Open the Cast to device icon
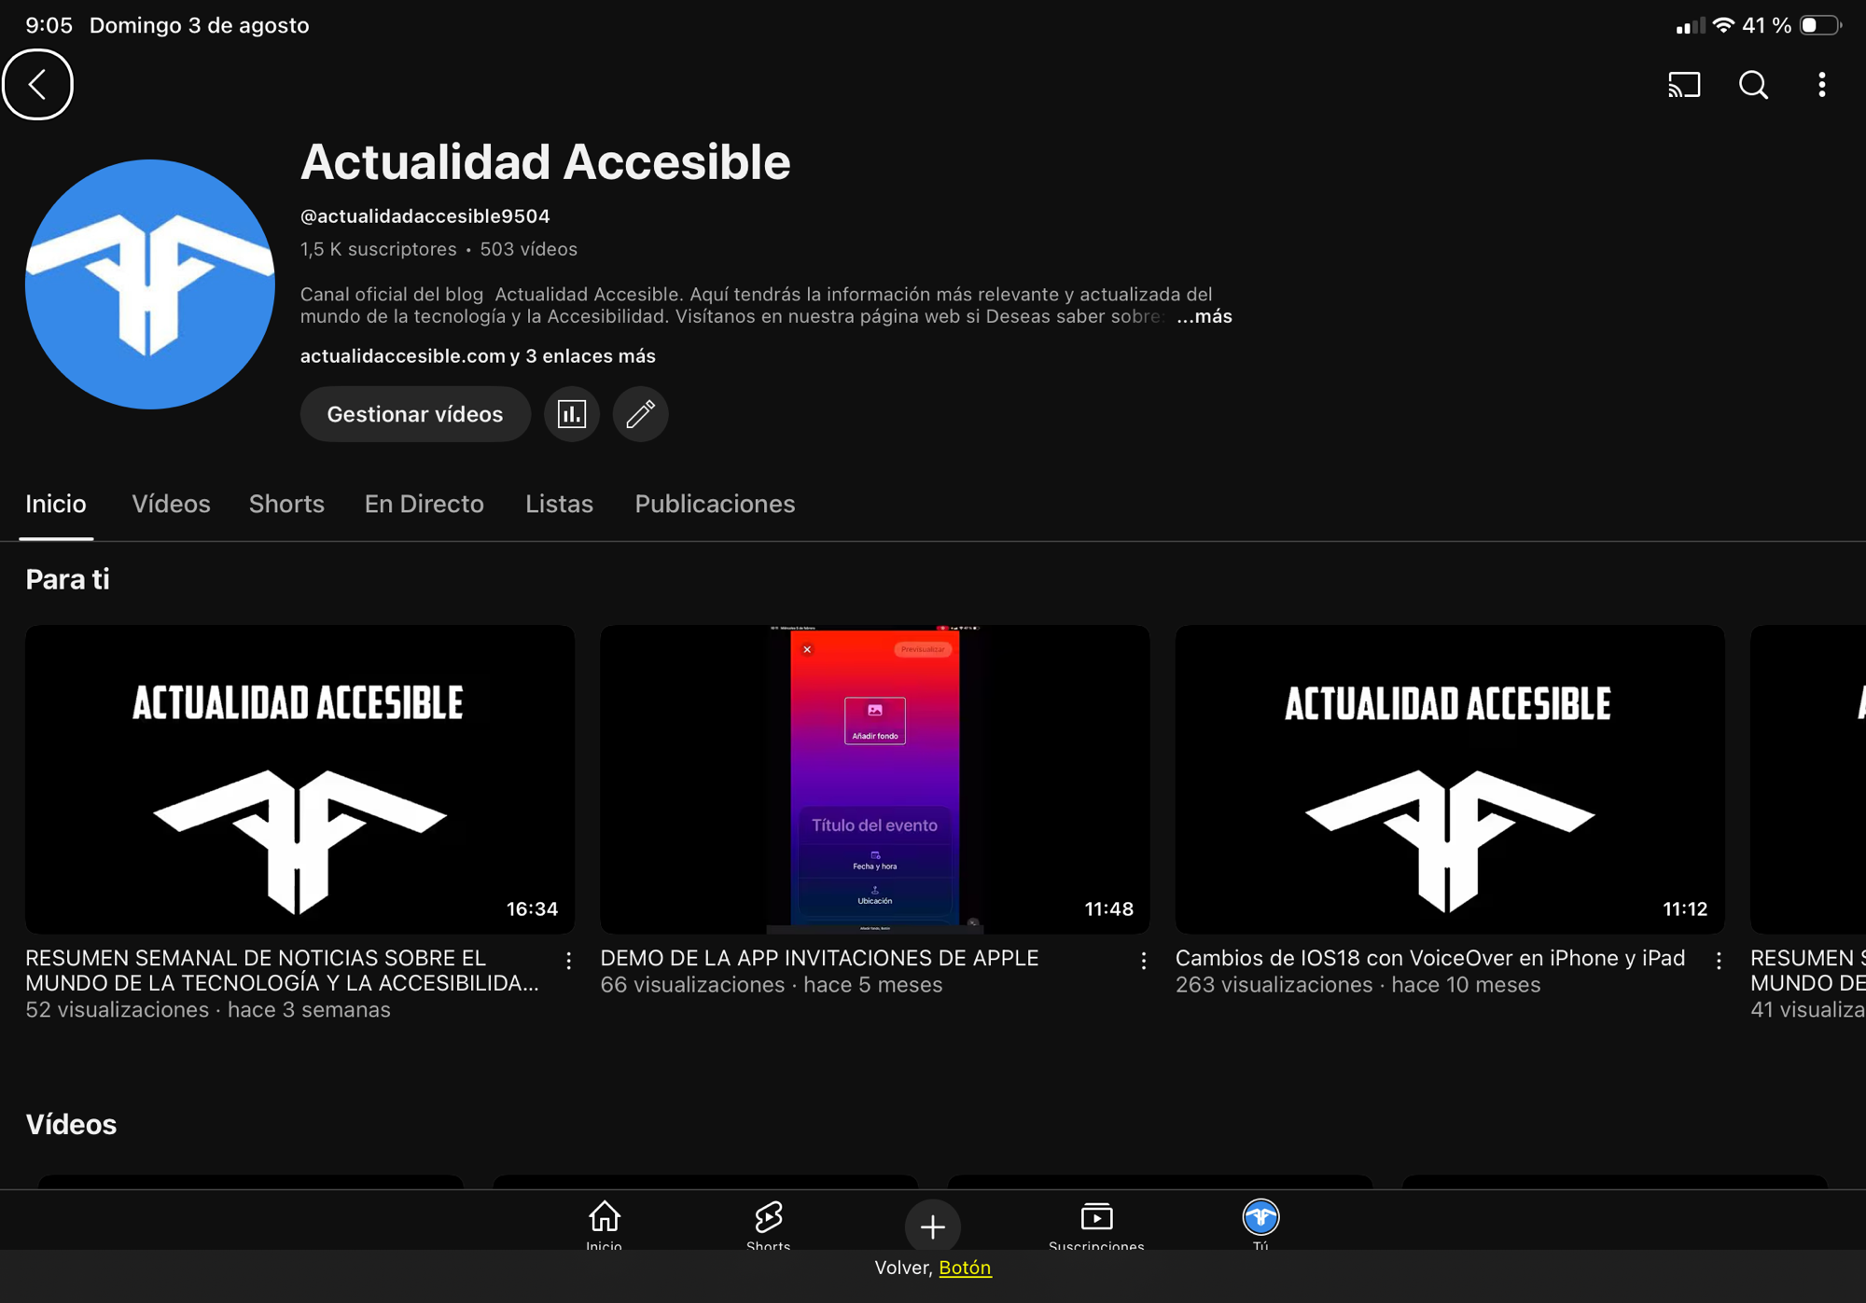The height and width of the screenshot is (1303, 1866). 1684,85
